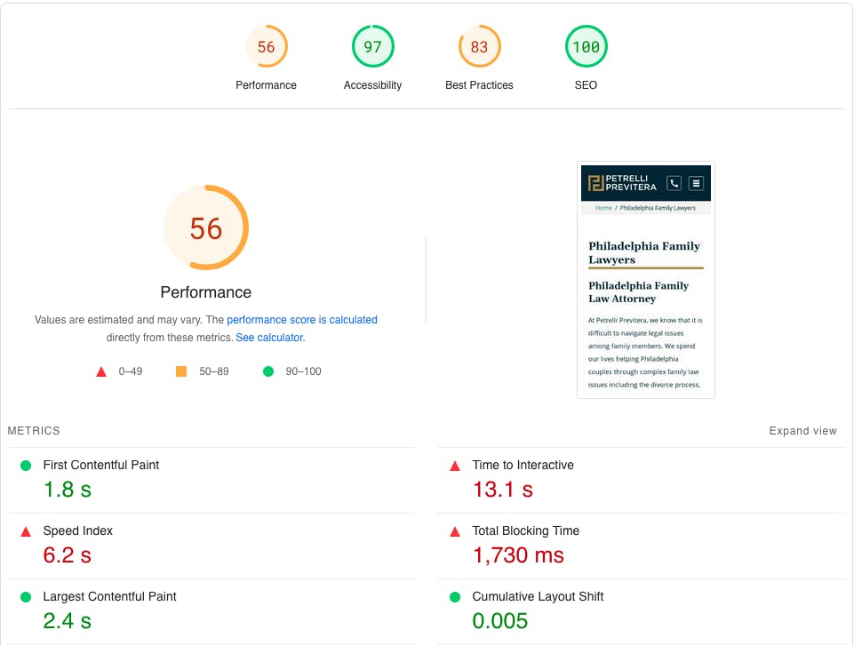Click the phone icon in the screenshot header
This screenshot has height=646, width=854.
pos(674,184)
